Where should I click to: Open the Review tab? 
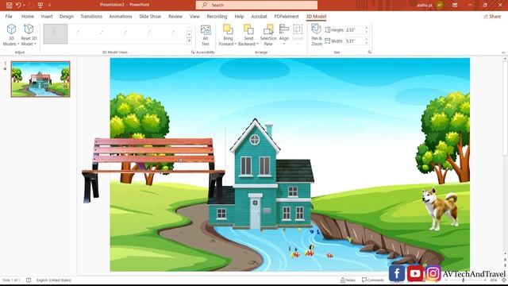point(175,16)
